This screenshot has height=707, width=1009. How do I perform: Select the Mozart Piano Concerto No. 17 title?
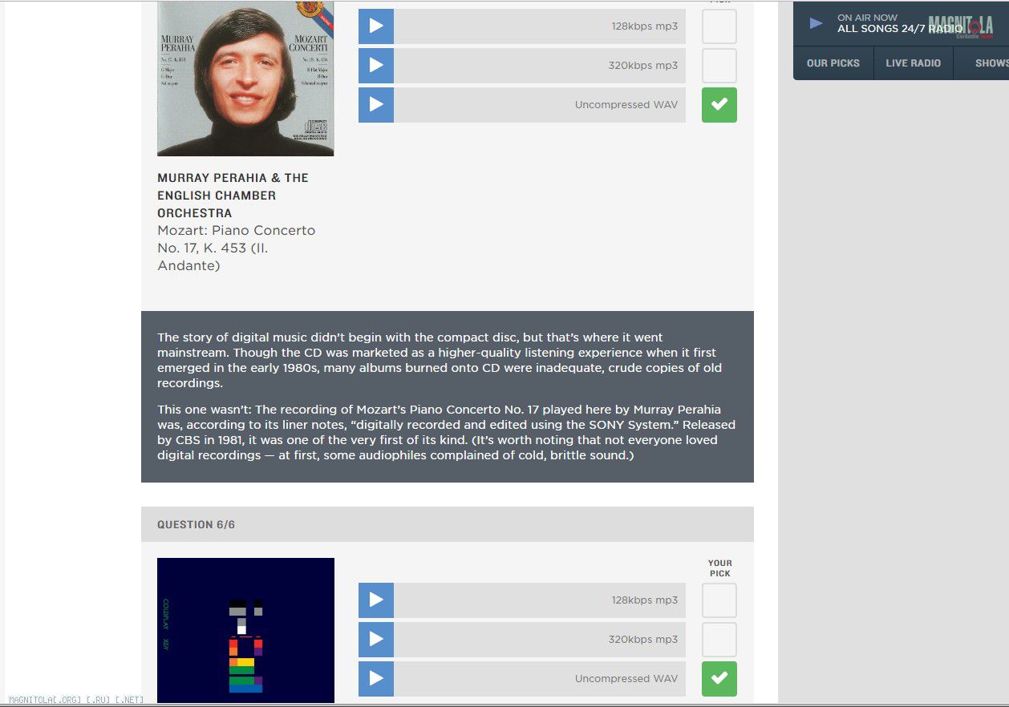click(x=237, y=248)
